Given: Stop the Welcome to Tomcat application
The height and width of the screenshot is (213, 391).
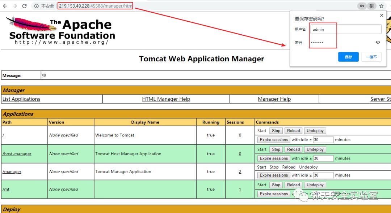Looking at the screenshot, I should [276, 131].
